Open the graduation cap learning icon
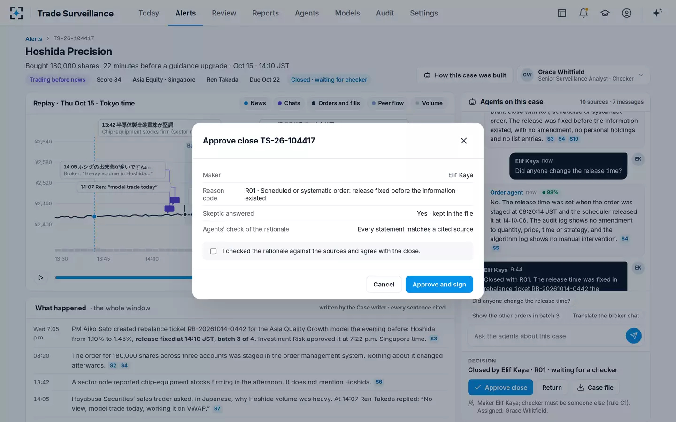Viewport: 676px width, 422px height. click(605, 13)
